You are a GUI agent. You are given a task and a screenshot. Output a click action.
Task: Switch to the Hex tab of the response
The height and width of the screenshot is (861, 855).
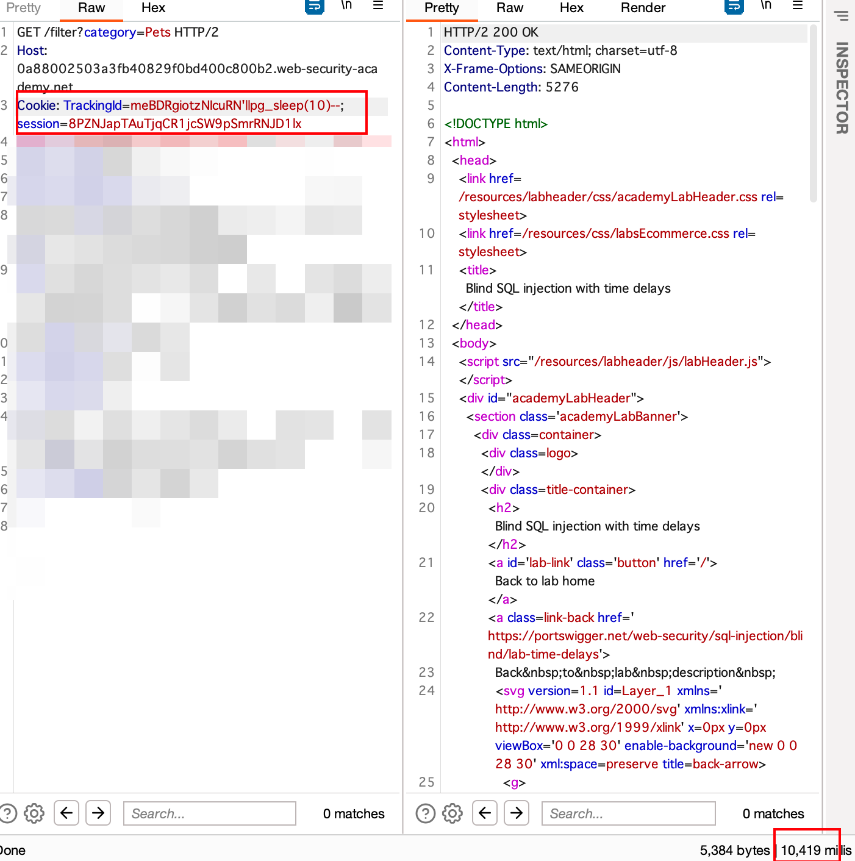coord(571,8)
